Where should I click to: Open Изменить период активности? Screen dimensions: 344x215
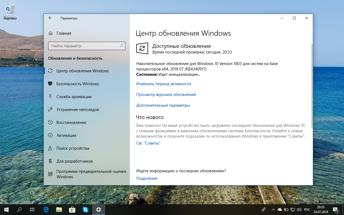(x=163, y=84)
